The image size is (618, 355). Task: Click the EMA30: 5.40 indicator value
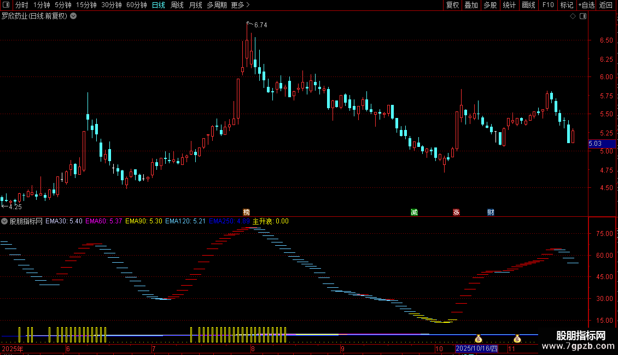point(64,221)
